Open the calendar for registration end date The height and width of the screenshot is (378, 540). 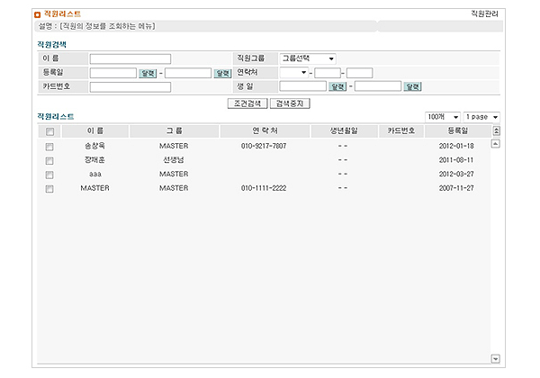click(222, 73)
